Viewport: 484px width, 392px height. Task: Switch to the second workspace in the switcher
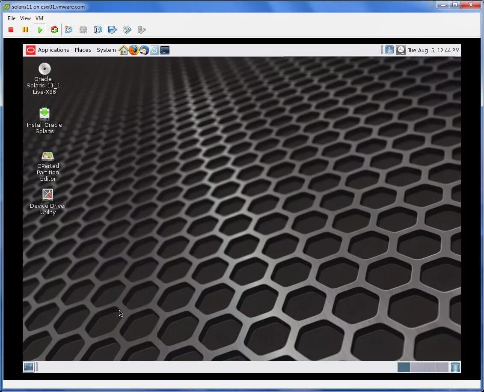[x=416, y=367]
